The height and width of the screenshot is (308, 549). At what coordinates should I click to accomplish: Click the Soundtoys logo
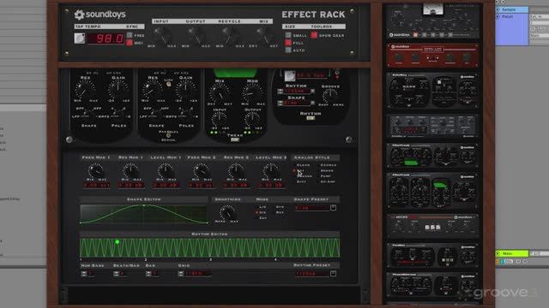100,15
